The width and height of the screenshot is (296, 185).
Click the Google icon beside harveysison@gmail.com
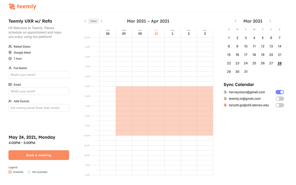(225, 92)
